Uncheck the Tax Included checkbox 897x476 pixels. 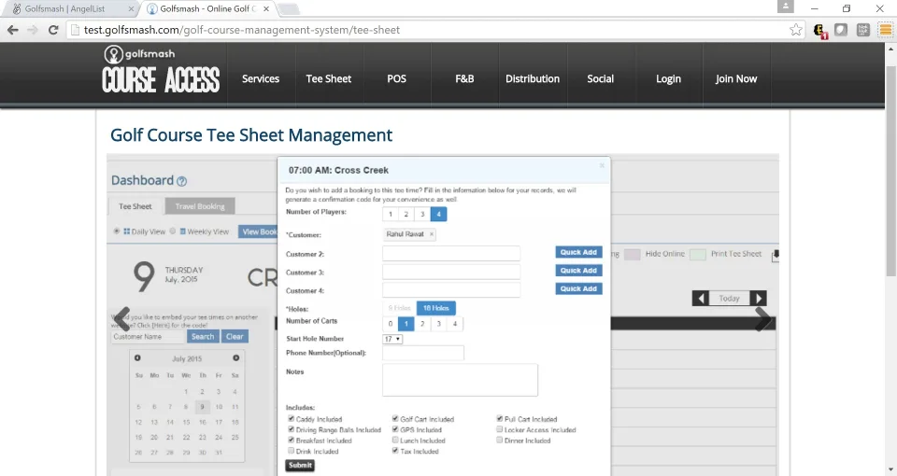click(x=395, y=451)
